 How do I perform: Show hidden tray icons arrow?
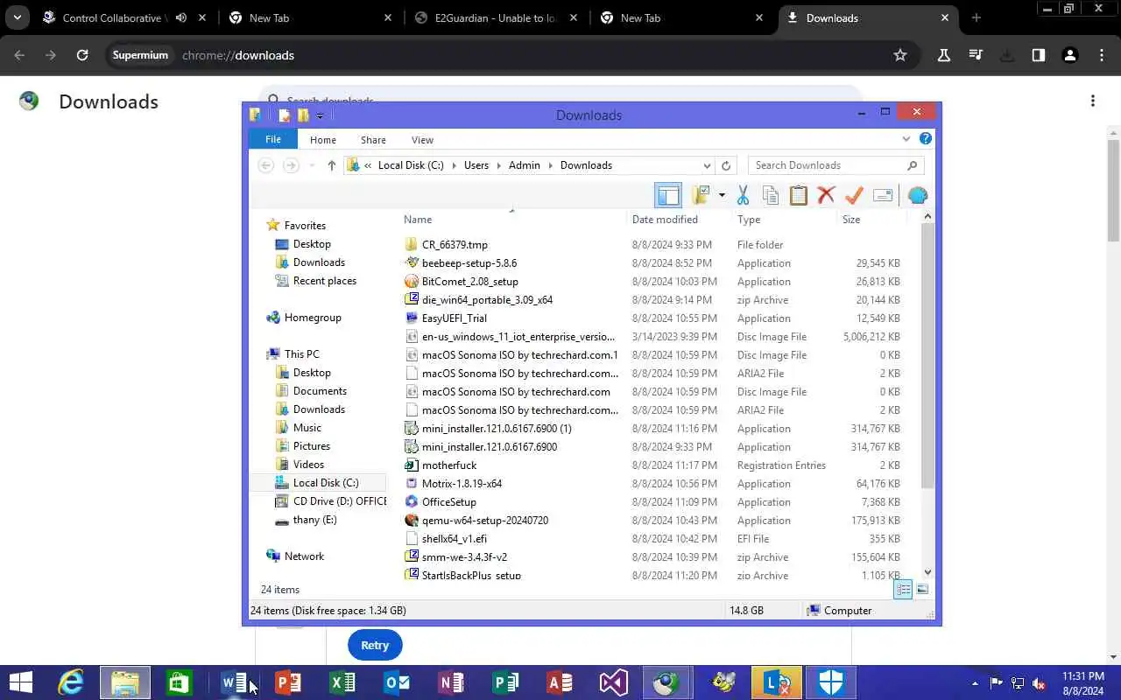point(975,683)
